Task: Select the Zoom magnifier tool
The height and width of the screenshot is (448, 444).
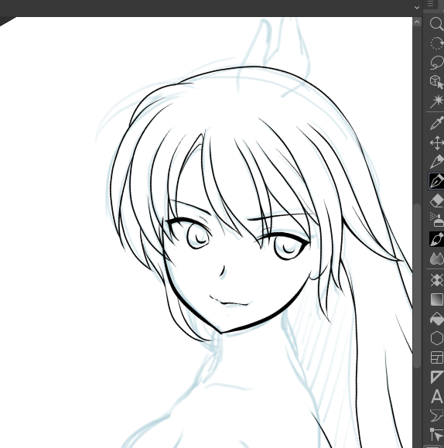Action: click(437, 24)
